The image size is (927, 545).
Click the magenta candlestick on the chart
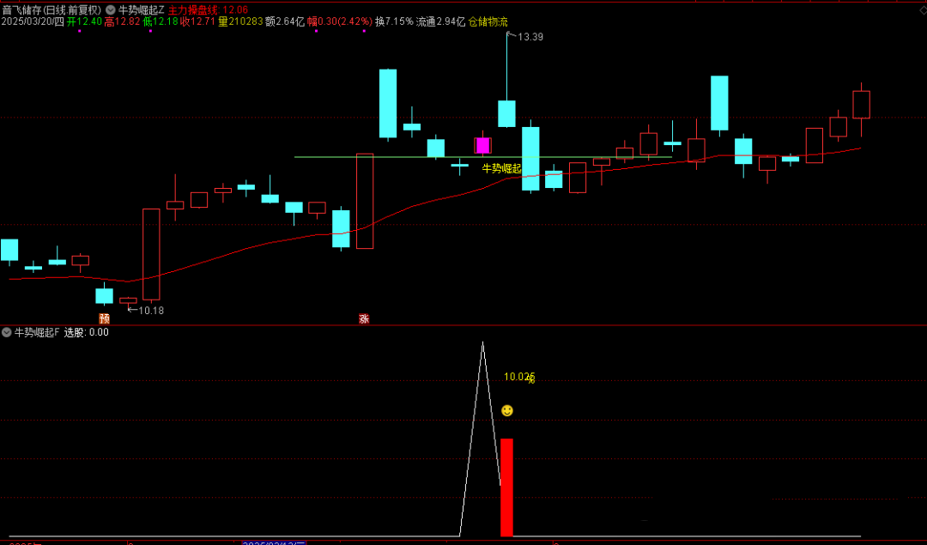coord(482,145)
